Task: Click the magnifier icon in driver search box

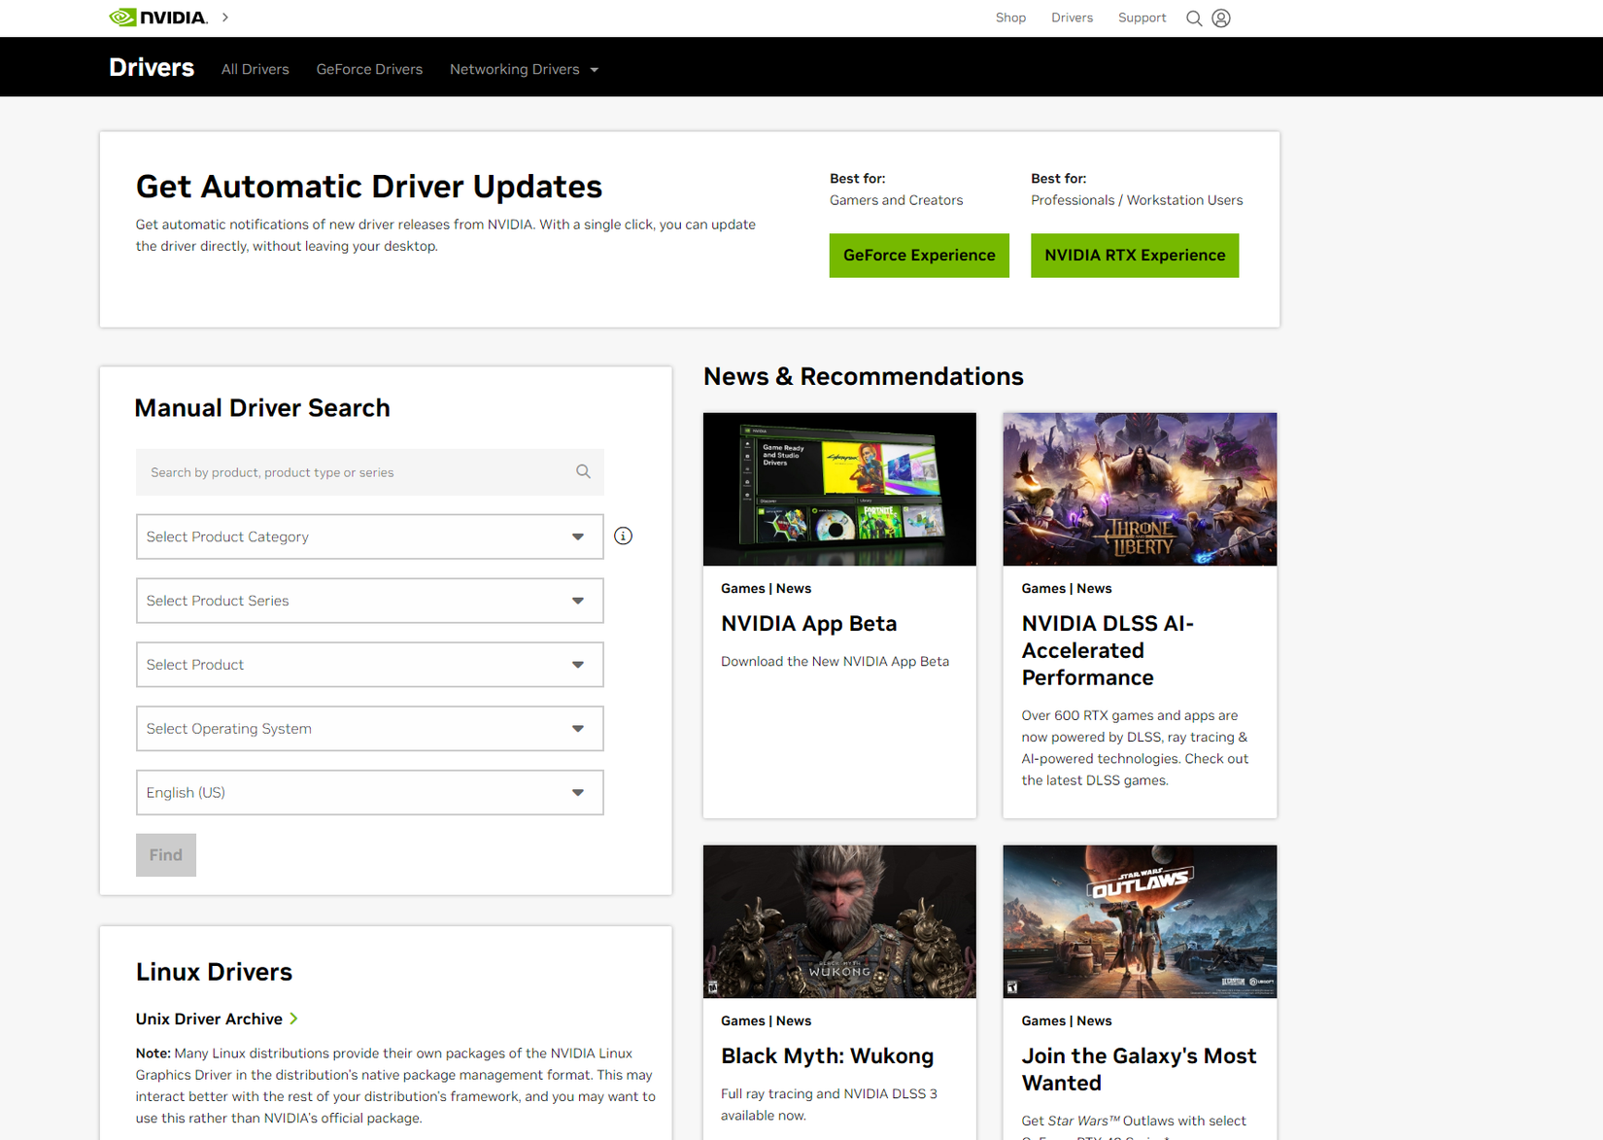Action: (583, 471)
